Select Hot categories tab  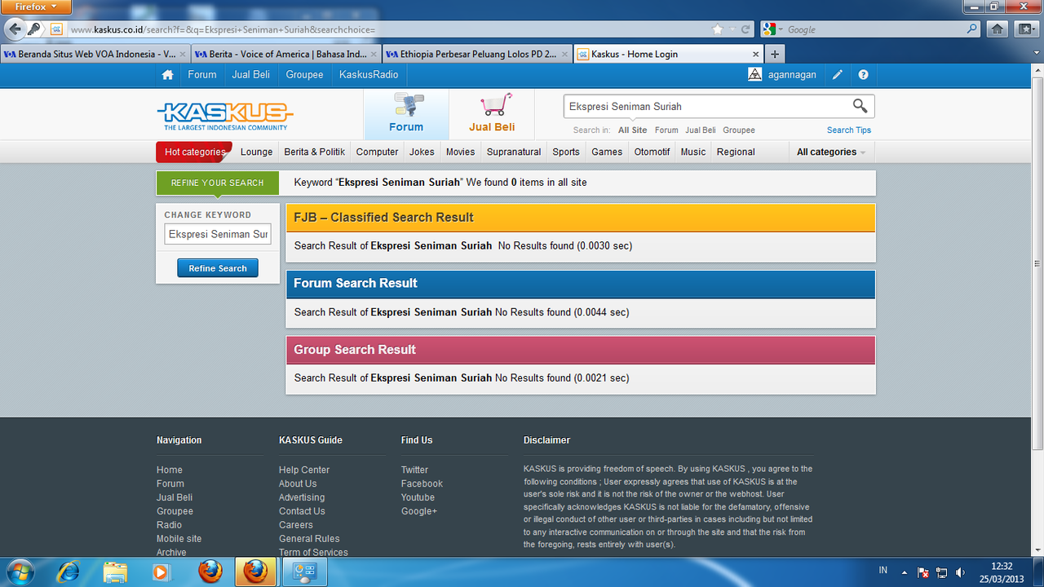tap(194, 152)
